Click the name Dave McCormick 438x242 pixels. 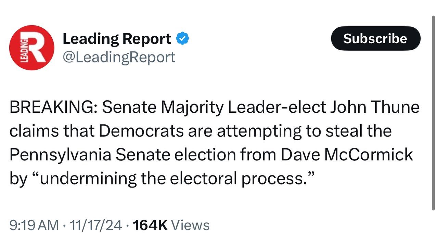click(x=347, y=155)
